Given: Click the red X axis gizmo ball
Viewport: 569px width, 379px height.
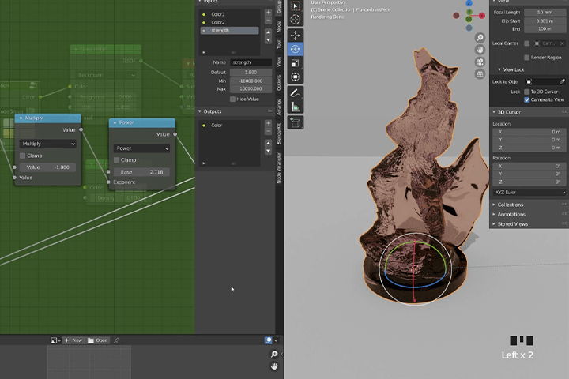Looking at the screenshot, I should (x=481, y=16).
